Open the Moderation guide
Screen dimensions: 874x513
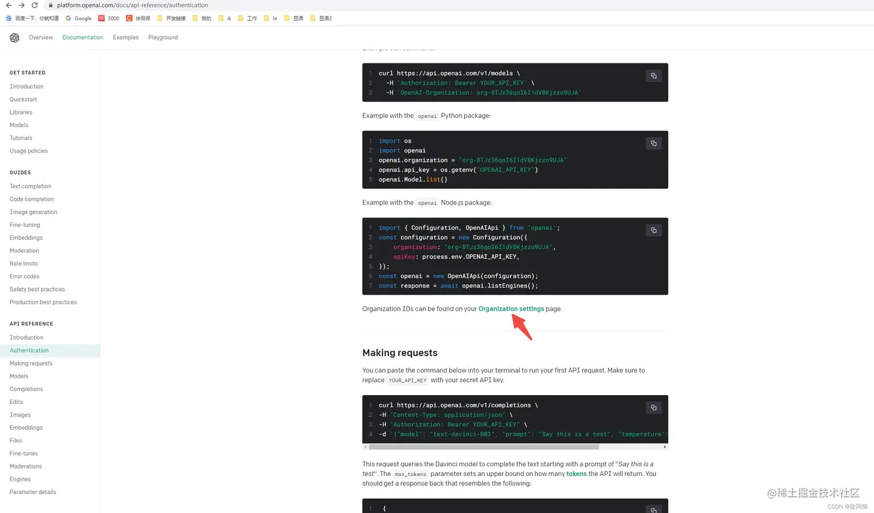(x=24, y=251)
